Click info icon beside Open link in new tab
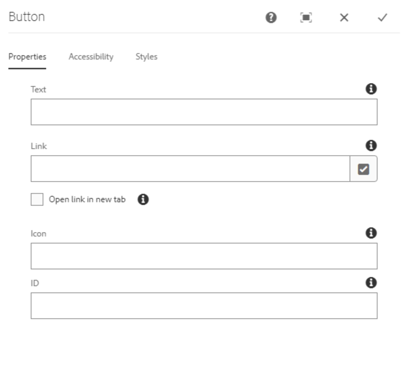This screenshot has height=389, width=409. 143,199
